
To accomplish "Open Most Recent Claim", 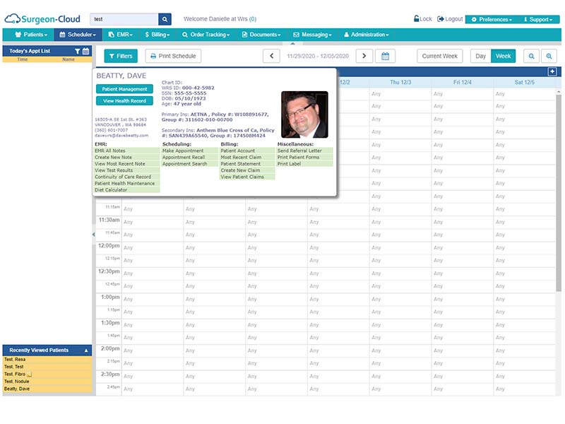I will coord(247,157).
